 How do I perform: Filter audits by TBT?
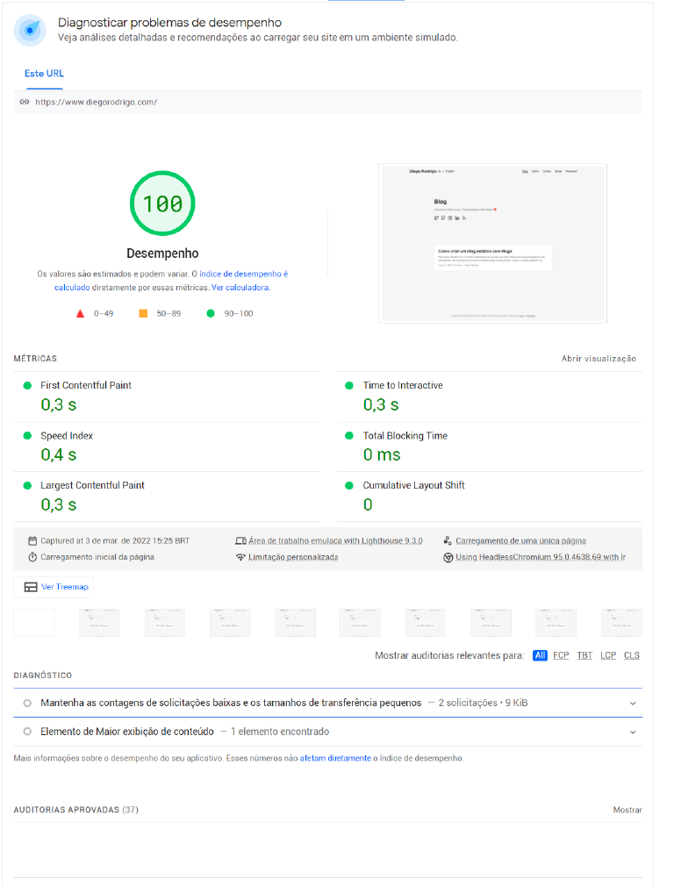point(584,655)
